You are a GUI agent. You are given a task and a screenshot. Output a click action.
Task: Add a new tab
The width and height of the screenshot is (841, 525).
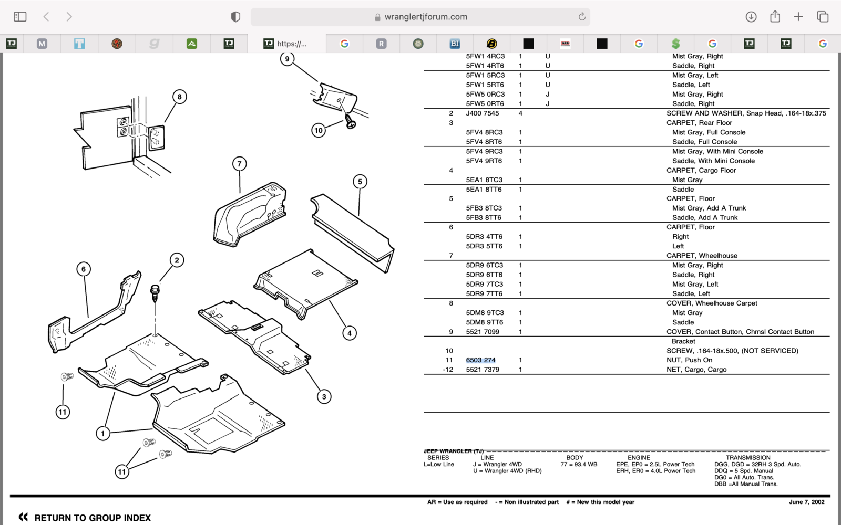tap(798, 17)
